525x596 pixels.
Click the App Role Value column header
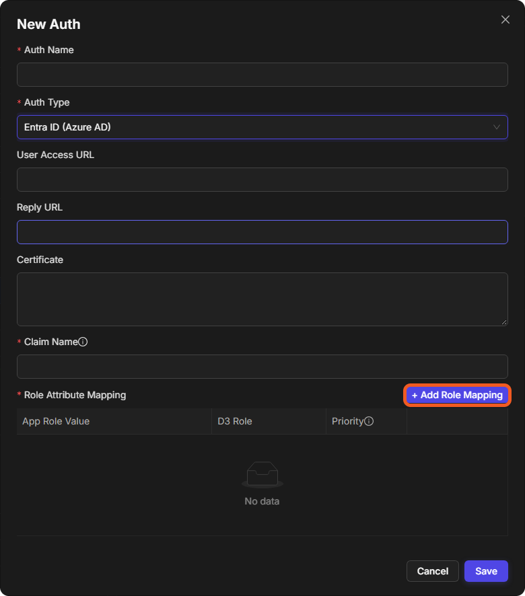click(x=114, y=421)
